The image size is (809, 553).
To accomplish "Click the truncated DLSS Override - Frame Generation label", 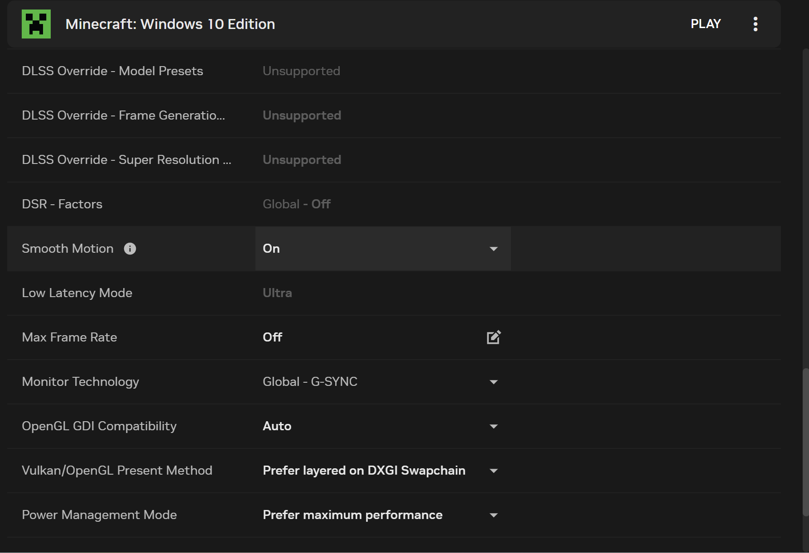I will point(123,115).
